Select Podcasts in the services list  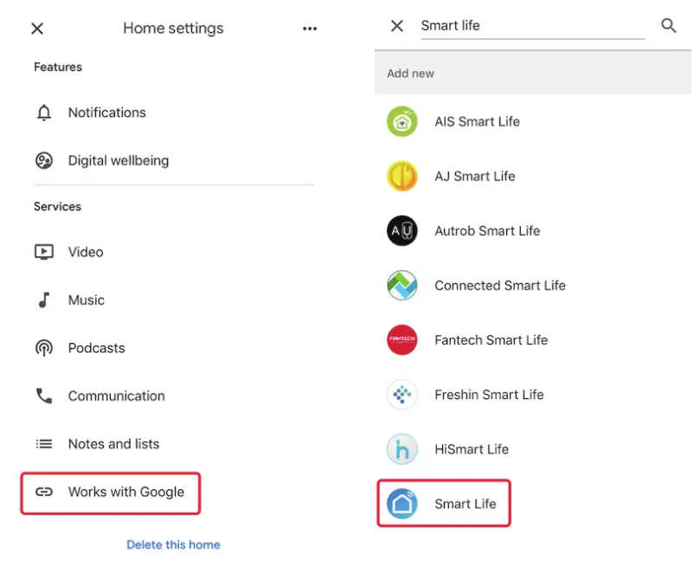(x=96, y=348)
